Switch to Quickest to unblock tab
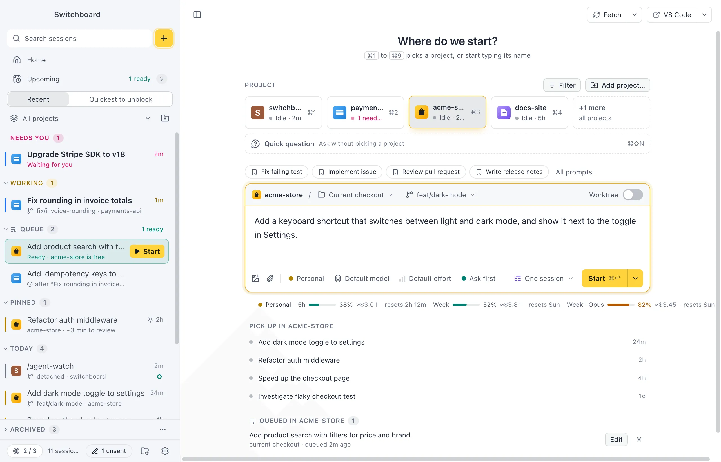Screen dimensions: 721x462 pos(121,99)
